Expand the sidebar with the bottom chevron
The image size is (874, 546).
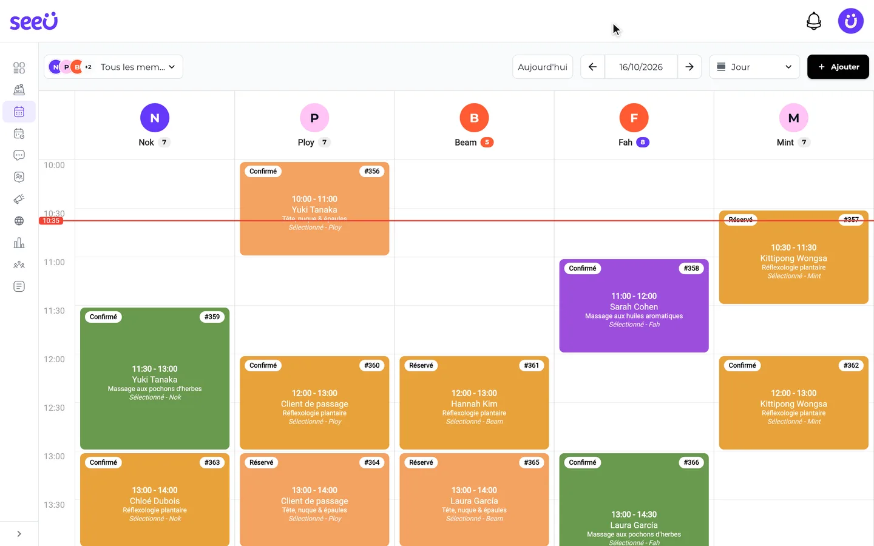click(19, 534)
